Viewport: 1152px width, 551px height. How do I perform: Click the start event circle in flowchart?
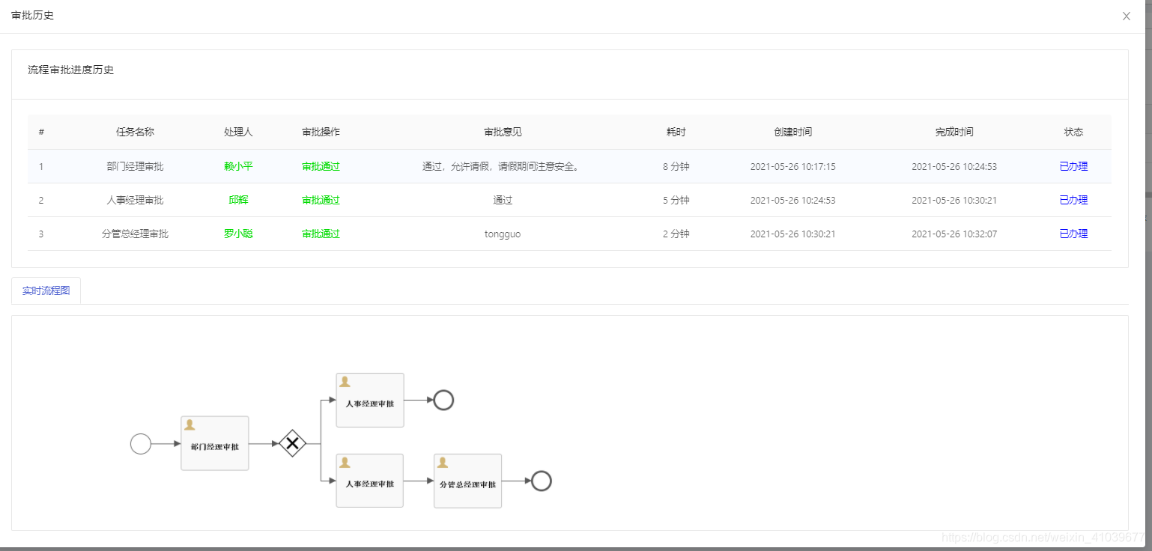(x=141, y=444)
